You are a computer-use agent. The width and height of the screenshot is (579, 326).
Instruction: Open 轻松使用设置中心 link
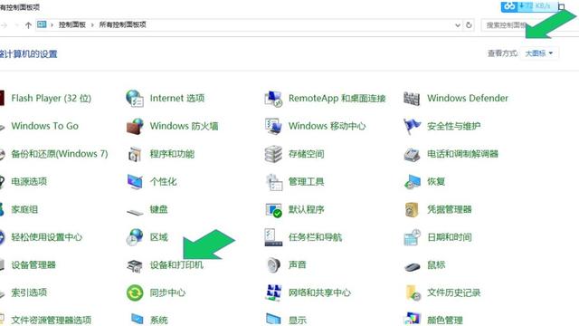pyautogui.click(x=46, y=237)
